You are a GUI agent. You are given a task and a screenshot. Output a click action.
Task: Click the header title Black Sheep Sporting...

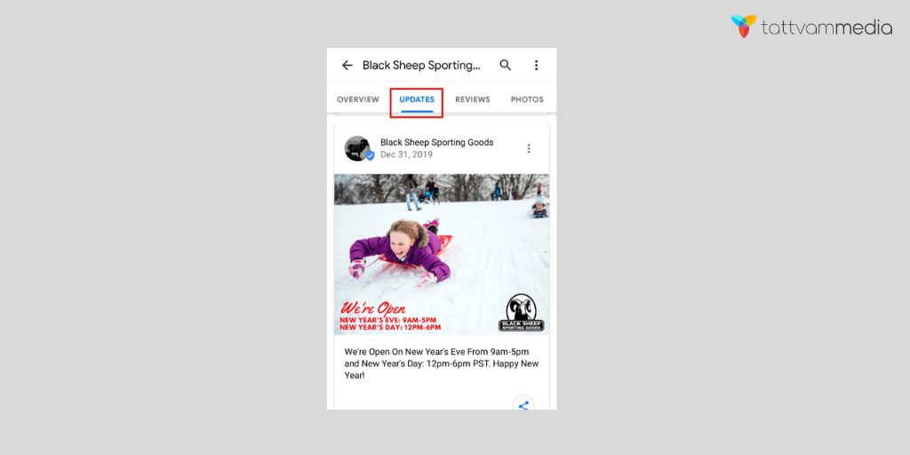[x=421, y=65]
